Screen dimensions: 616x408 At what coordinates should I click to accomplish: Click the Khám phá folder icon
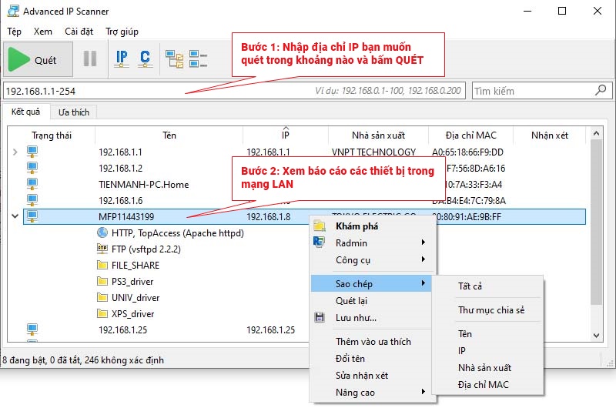point(320,226)
